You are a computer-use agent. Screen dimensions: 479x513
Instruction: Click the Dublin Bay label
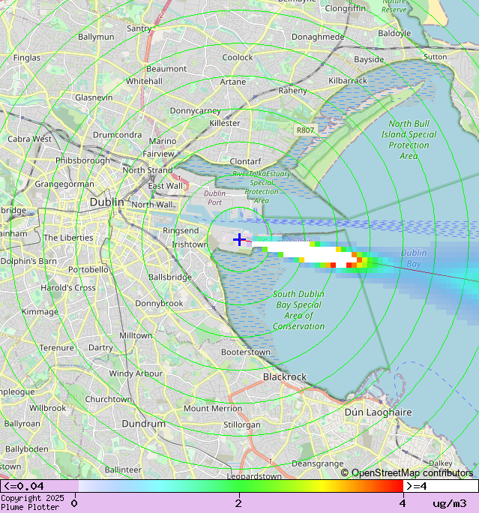point(413,258)
